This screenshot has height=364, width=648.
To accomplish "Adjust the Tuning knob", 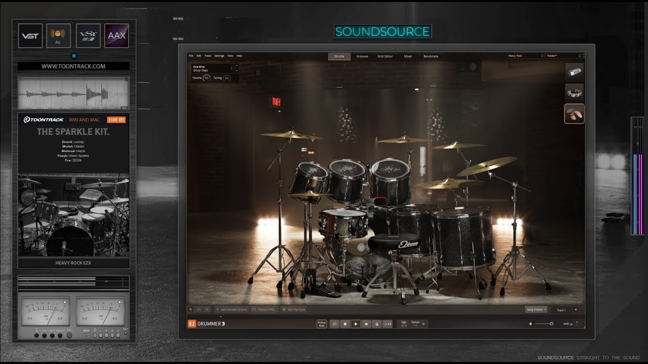I will (227, 78).
